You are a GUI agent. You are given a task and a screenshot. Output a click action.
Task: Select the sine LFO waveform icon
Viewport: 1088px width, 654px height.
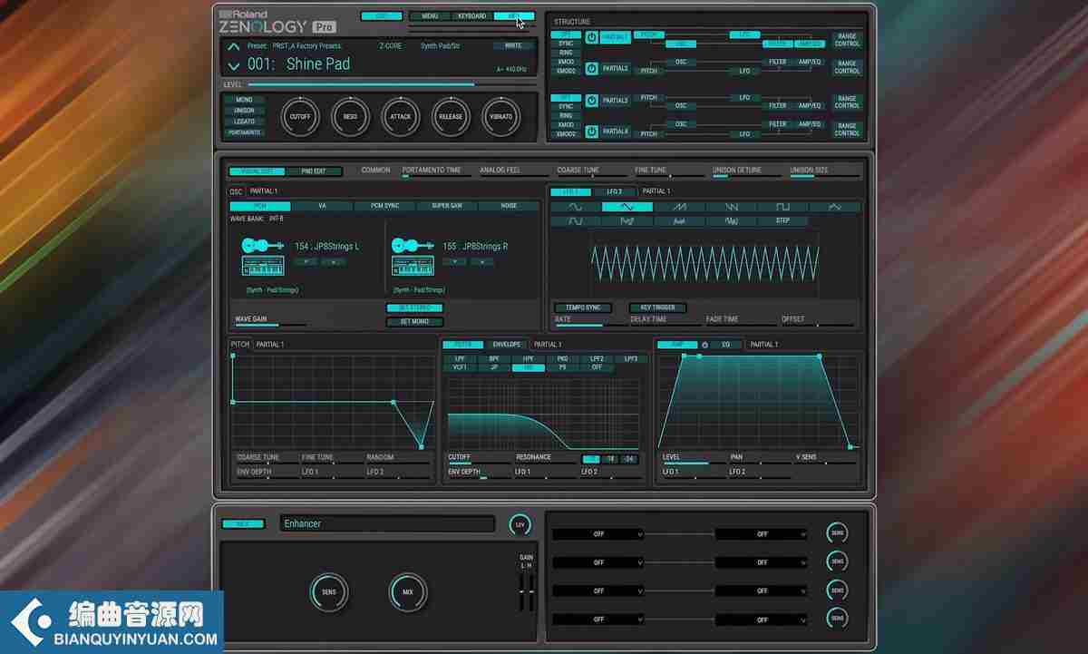pos(575,207)
